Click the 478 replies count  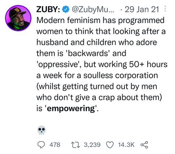click(55, 144)
